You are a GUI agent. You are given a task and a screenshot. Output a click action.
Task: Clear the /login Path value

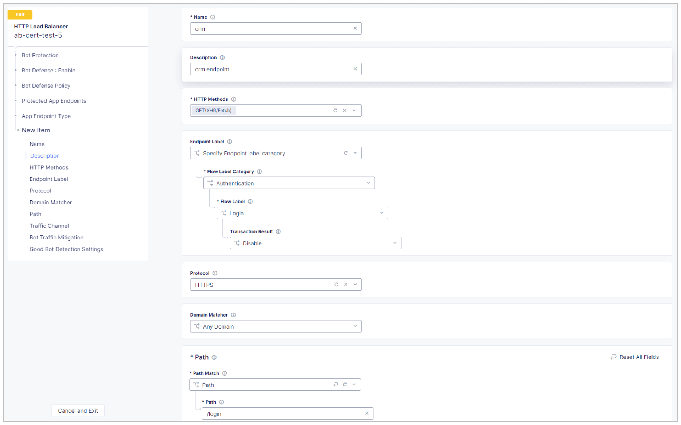(366, 413)
